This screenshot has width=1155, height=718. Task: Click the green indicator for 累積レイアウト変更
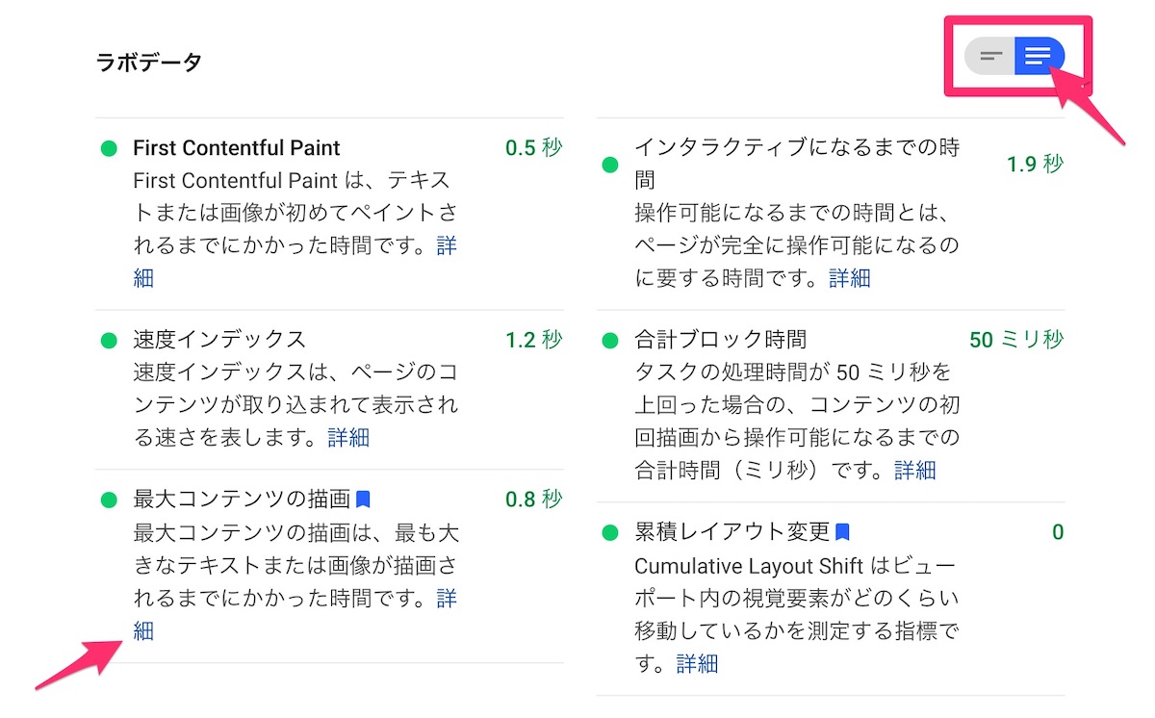[610, 531]
